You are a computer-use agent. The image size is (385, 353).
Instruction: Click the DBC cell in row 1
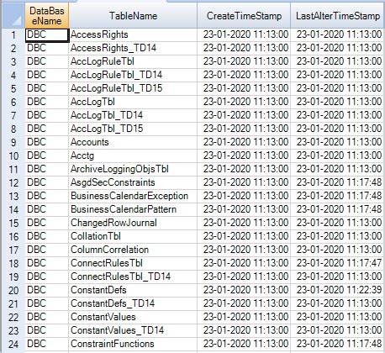click(47, 34)
